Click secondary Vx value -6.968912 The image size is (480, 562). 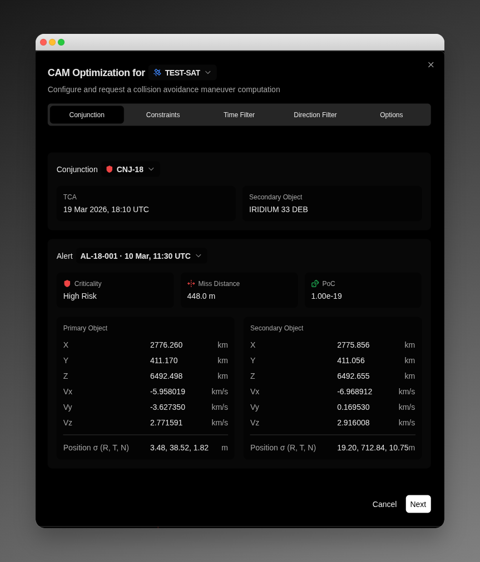[355, 392]
